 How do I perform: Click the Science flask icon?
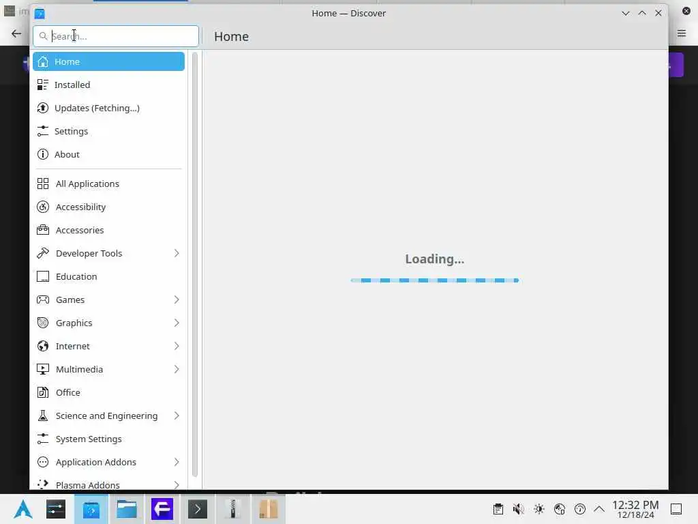pos(43,416)
